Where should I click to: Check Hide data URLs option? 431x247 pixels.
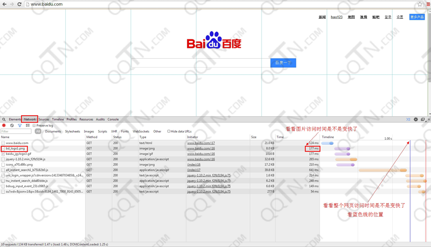click(x=169, y=131)
